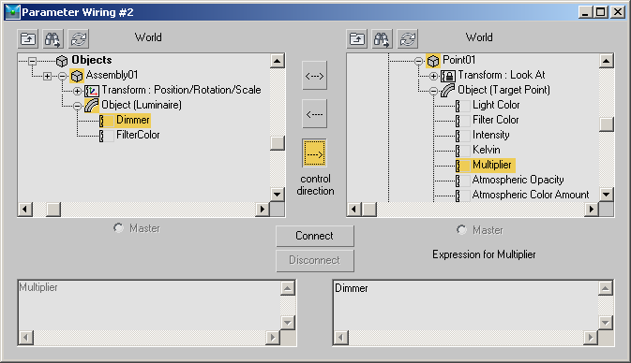
Task: Click right pane binoculars find-selected icon
Action: [382, 39]
